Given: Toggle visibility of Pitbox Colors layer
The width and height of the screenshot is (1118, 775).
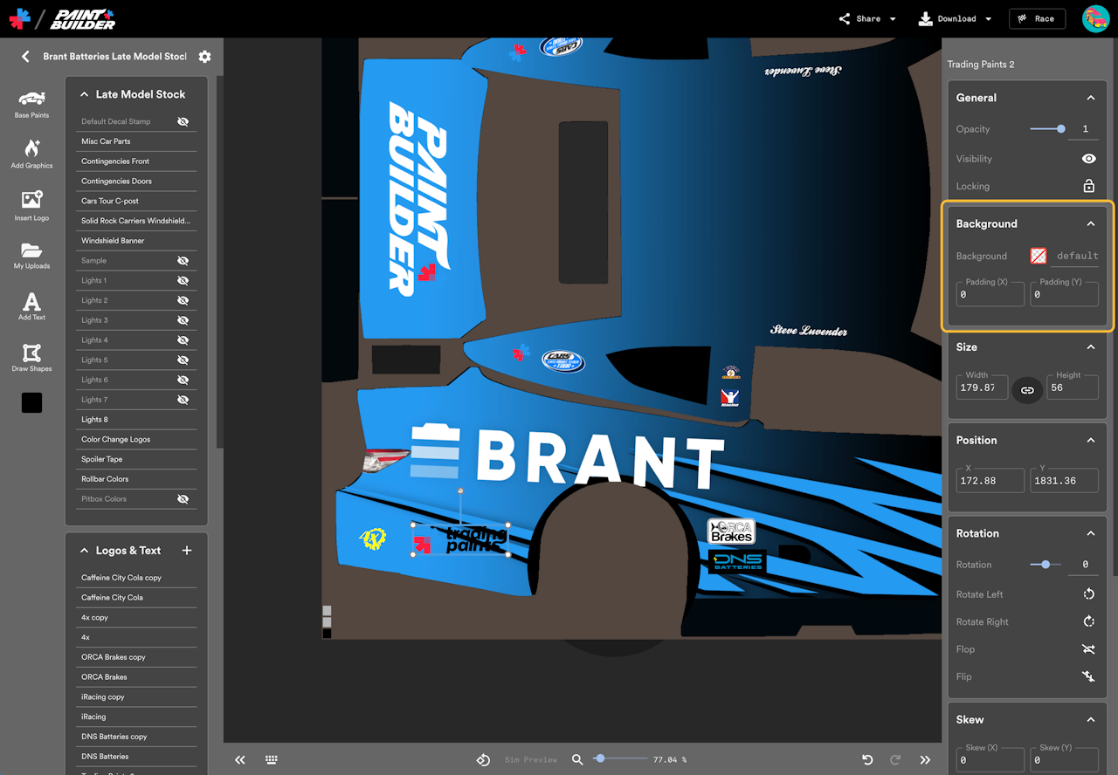Looking at the screenshot, I should pos(183,499).
